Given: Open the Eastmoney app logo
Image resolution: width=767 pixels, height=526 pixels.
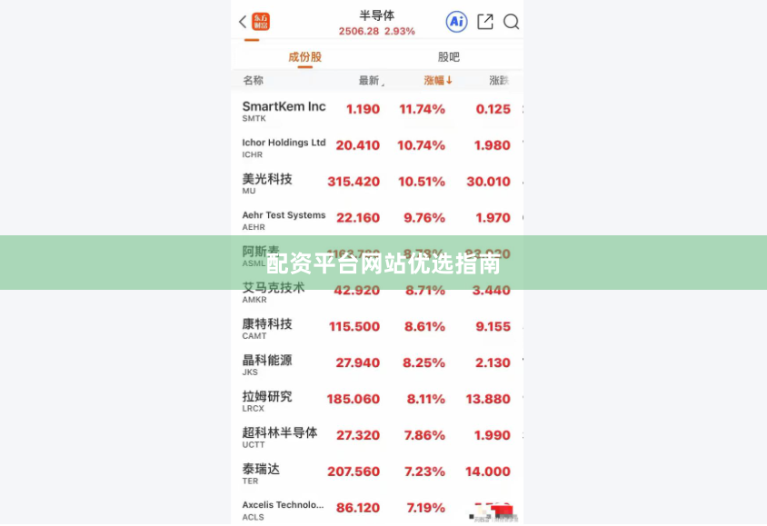Looking at the screenshot, I should coord(261,22).
